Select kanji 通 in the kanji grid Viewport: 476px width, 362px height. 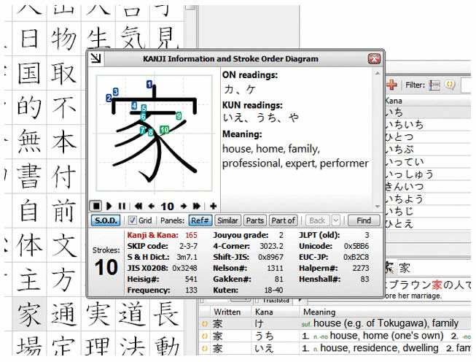pos(63,315)
